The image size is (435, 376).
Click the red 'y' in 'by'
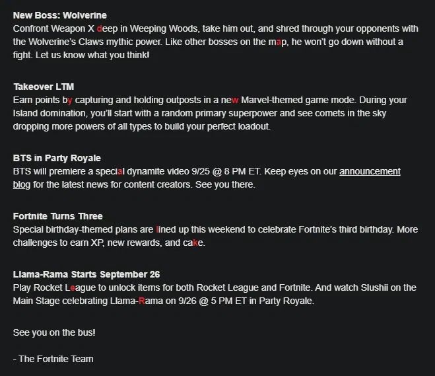[x=70, y=100]
